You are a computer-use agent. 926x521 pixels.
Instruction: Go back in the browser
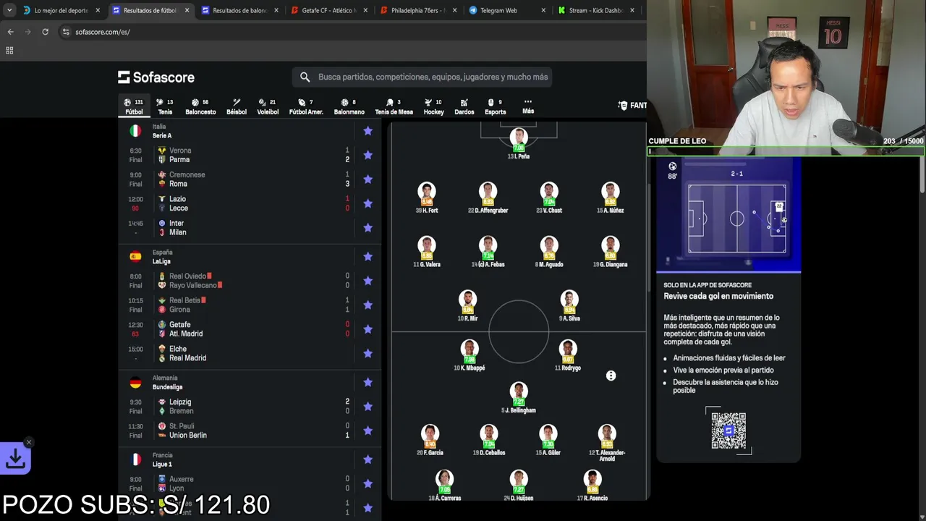10,32
